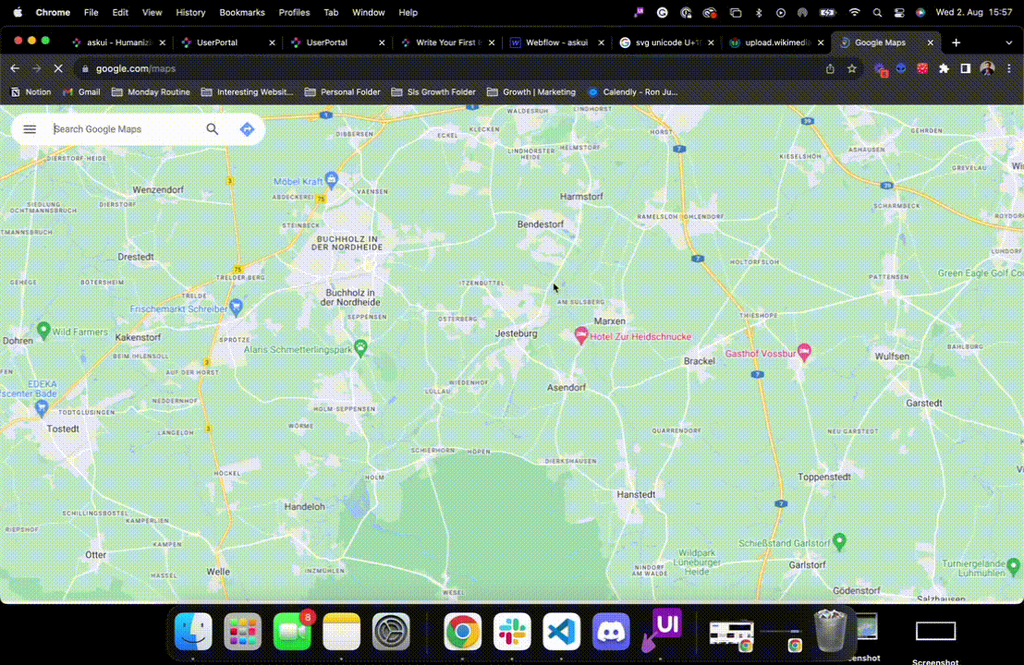Open the Gmail bookmark
The width and height of the screenshot is (1024, 665).
81,92
